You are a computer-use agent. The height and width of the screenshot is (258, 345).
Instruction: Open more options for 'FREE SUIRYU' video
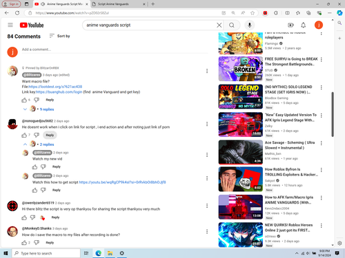[322, 60]
